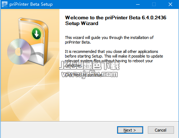
Task: Click the disabled maximize button in the title bar
Action: 154,4
